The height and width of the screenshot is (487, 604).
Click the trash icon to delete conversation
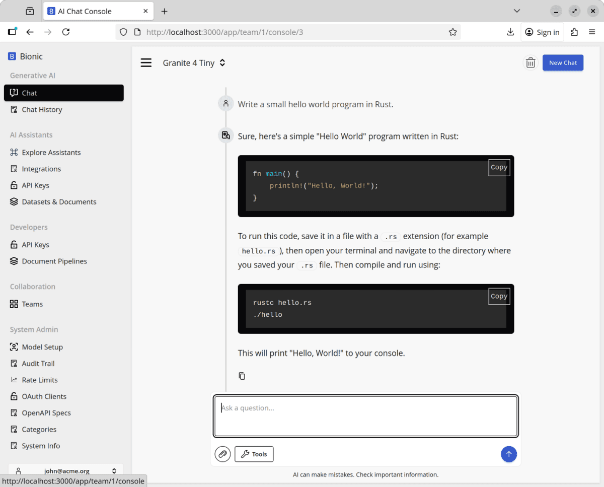coord(531,63)
